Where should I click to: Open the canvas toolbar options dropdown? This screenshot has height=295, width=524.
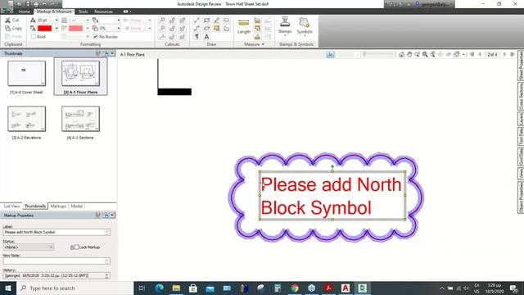463,54
